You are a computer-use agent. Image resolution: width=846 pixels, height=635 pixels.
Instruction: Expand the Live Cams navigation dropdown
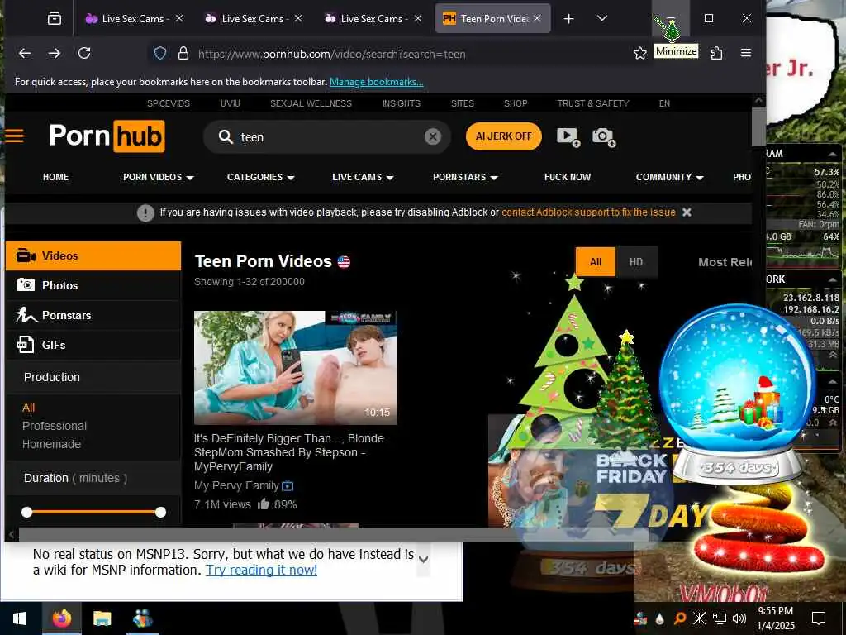point(363,177)
